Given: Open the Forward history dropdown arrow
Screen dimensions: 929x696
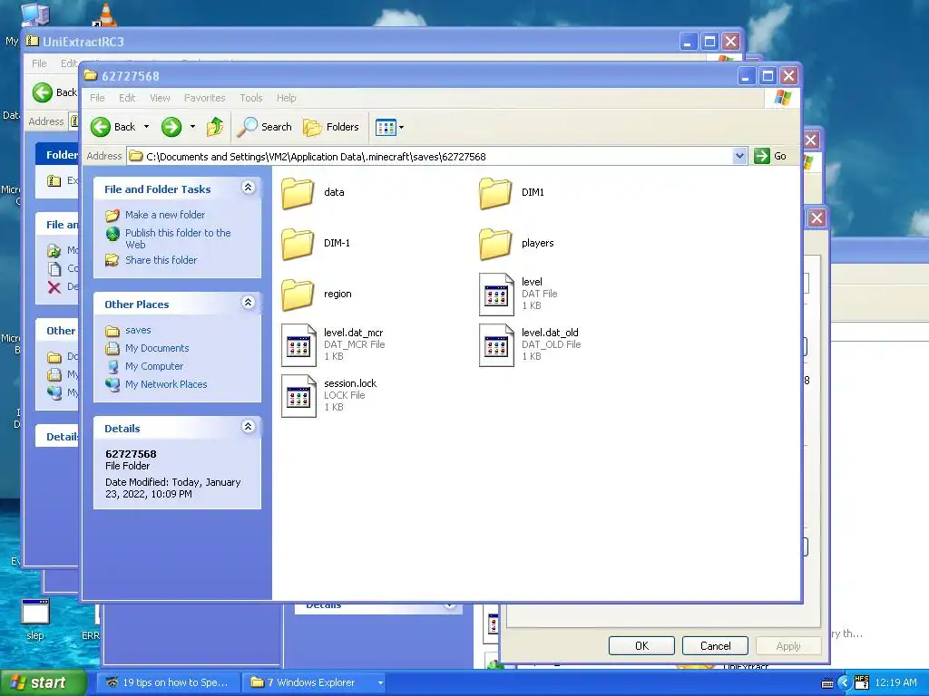Looking at the screenshot, I should click(x=192, y=127).
